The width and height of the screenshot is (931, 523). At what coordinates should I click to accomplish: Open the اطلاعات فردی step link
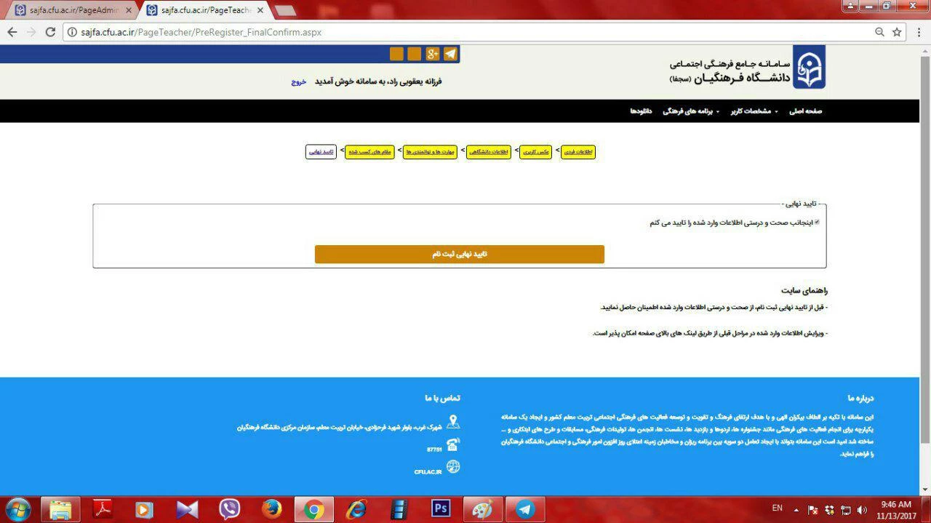pyautogui.click(x=578, y=152)
